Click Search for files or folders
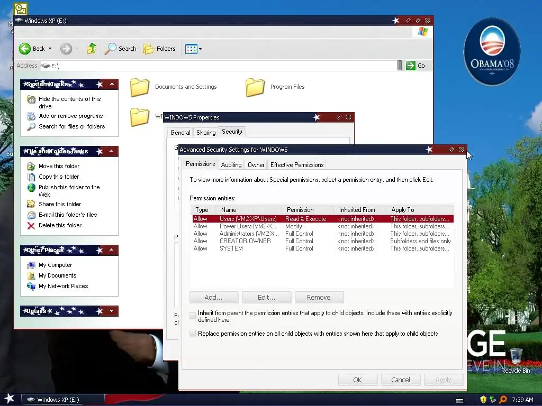Viewport: 542px width, 406px height. click(x=72, y=126)
